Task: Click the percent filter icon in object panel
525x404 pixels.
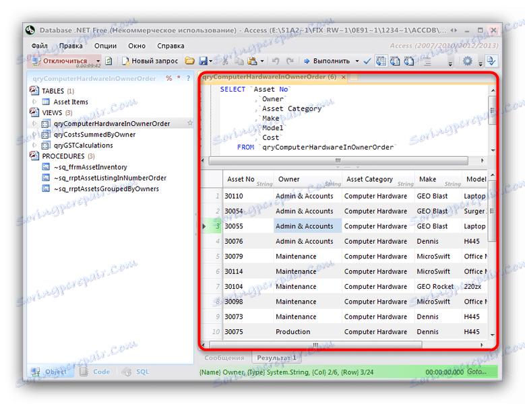Action: click(168, 78)
